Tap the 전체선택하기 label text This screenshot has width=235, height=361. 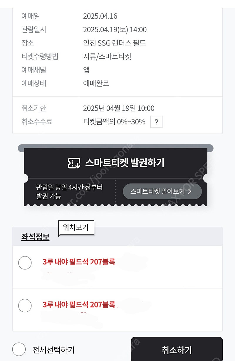(x=53, y=350)
